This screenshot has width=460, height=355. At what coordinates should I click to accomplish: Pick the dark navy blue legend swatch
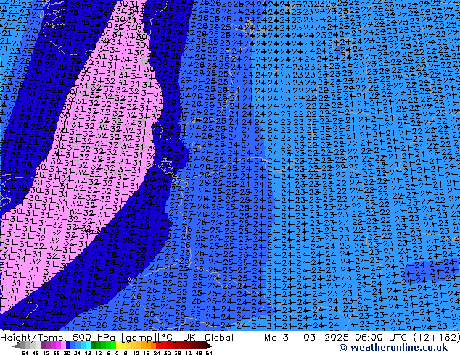point(68,346)
